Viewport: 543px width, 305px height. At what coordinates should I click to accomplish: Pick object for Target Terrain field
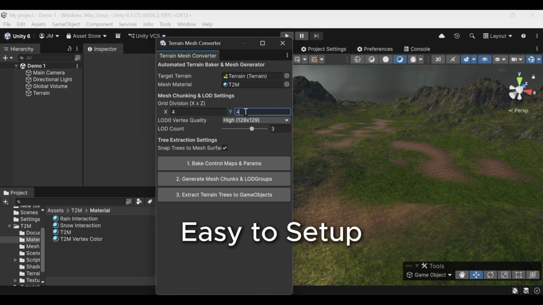pos(286,76)
